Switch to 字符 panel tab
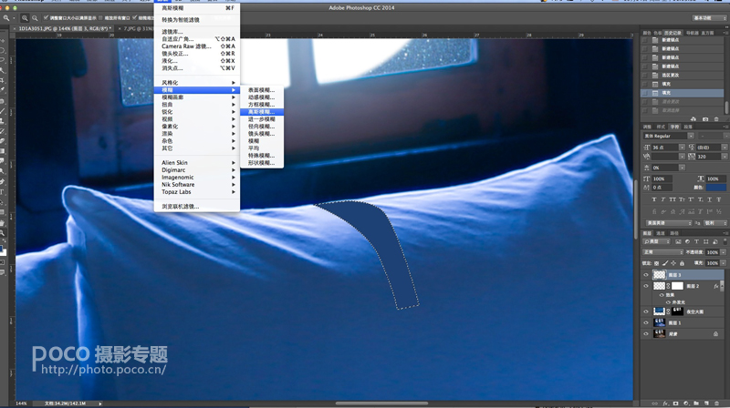The width and height of the screenshot is (730, 408). point(674,127)
